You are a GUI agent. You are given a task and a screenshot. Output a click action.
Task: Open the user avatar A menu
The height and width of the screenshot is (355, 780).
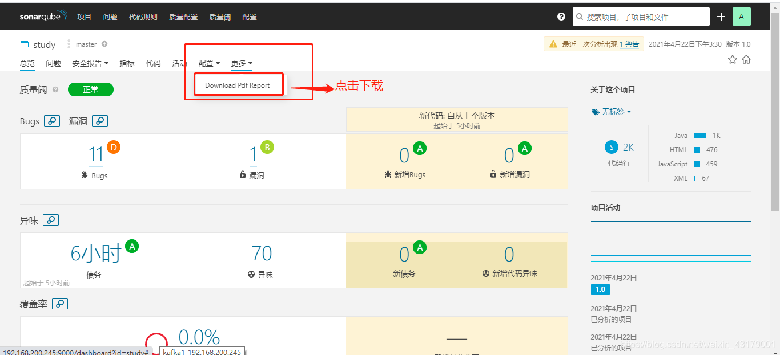click(742, 17)
